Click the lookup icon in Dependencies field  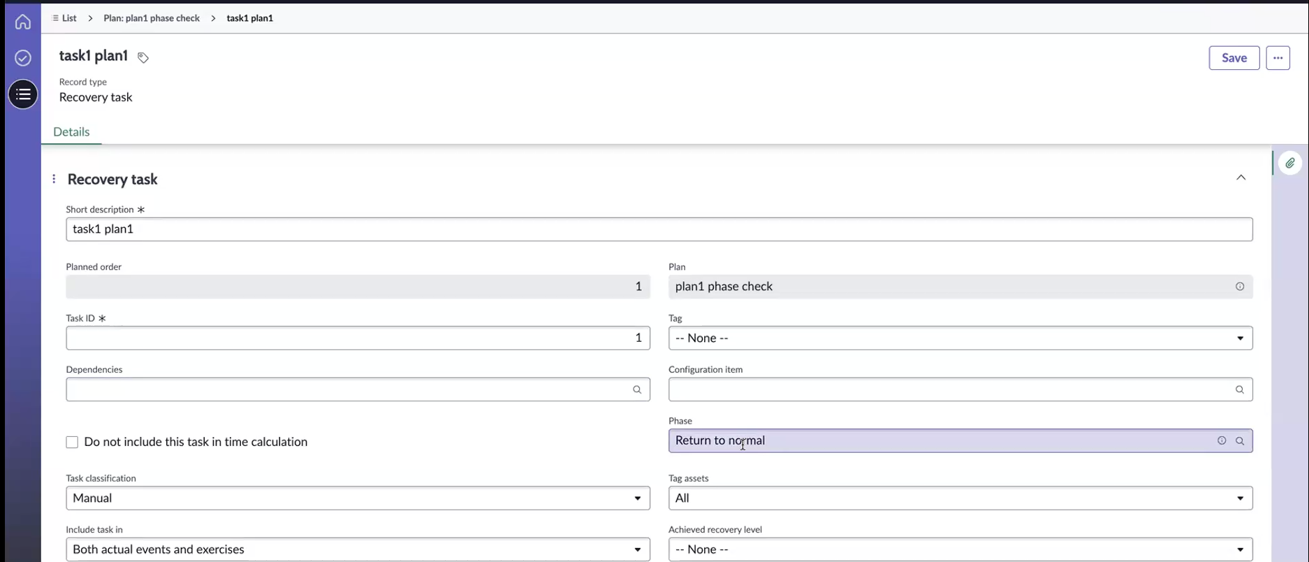637,390
